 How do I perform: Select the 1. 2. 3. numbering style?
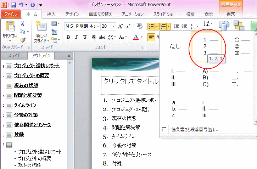[207, 47]
